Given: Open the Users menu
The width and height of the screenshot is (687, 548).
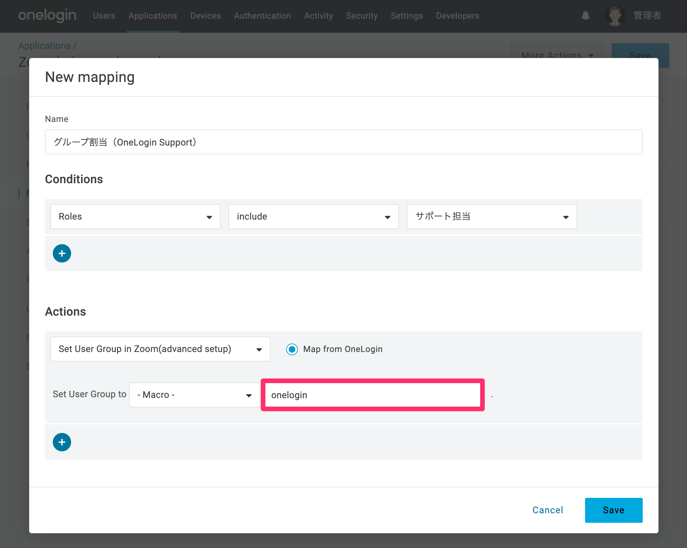Looking at the screenshot, I should [104, 16].
